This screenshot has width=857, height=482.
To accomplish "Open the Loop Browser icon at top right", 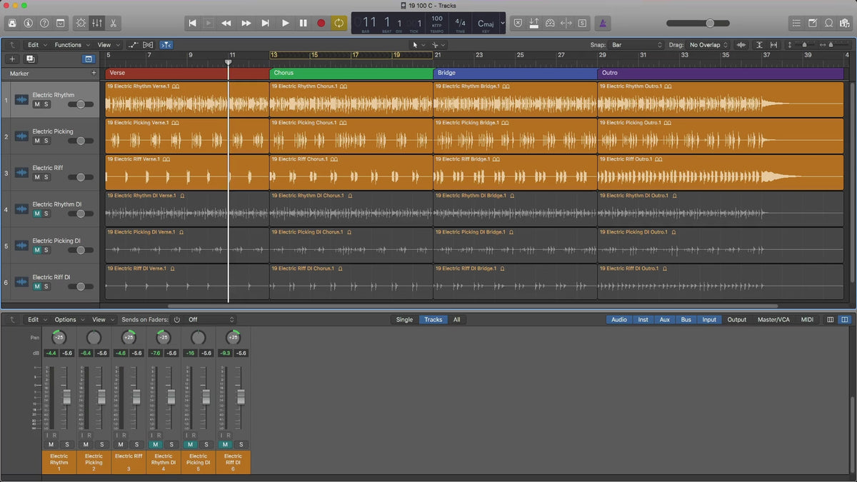I will [x=828, y=23].
